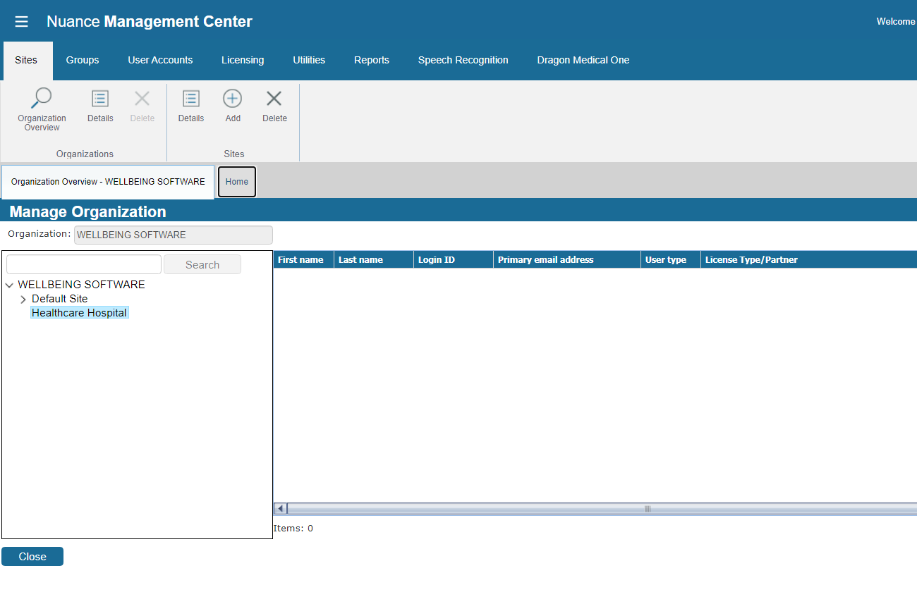Click the Nuance Management Center title
Screen dimensions: 917x592
[150, 22]
